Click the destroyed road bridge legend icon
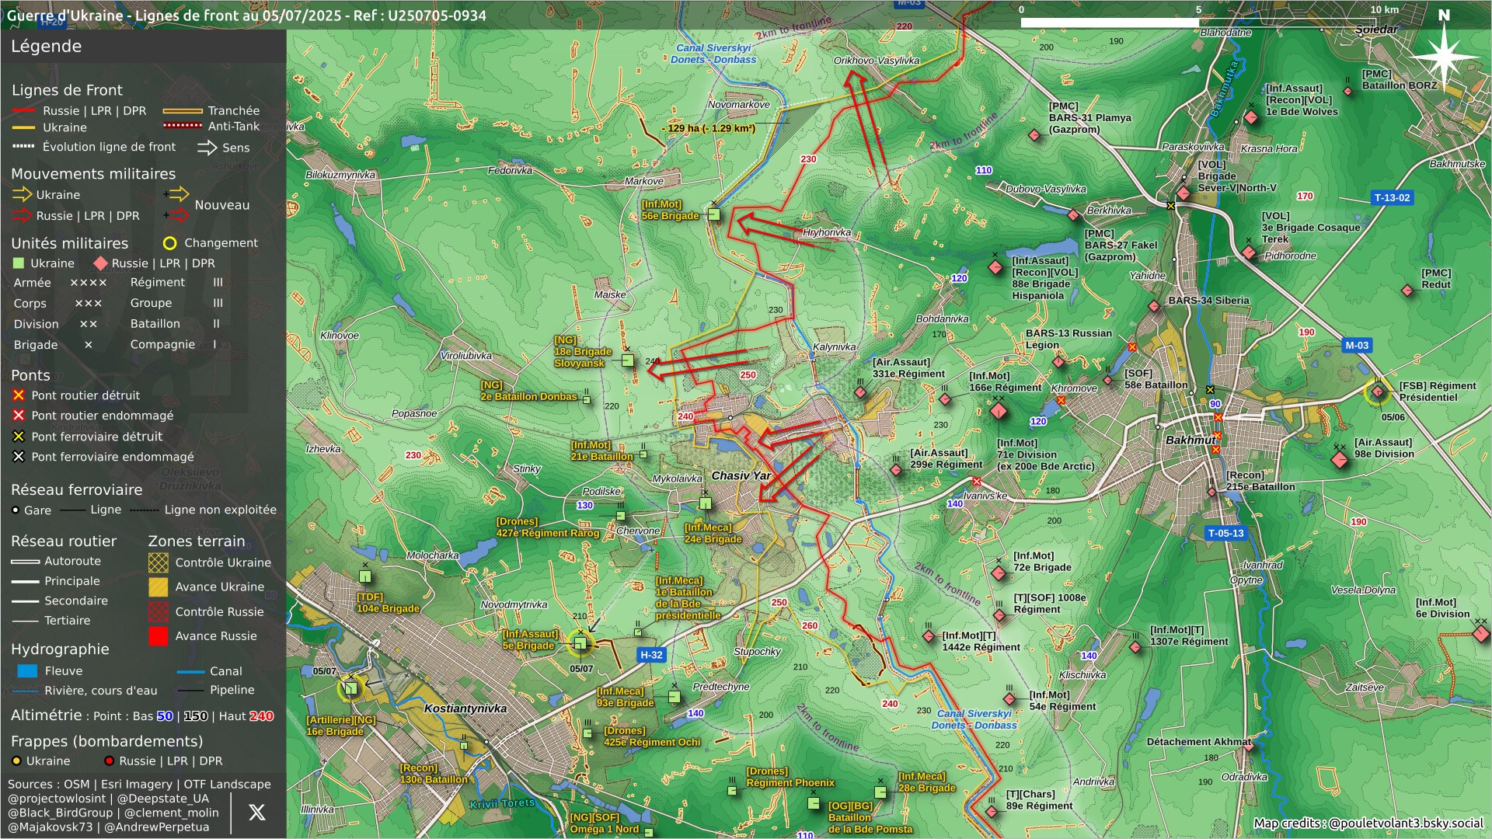 [x=19, y=395]
